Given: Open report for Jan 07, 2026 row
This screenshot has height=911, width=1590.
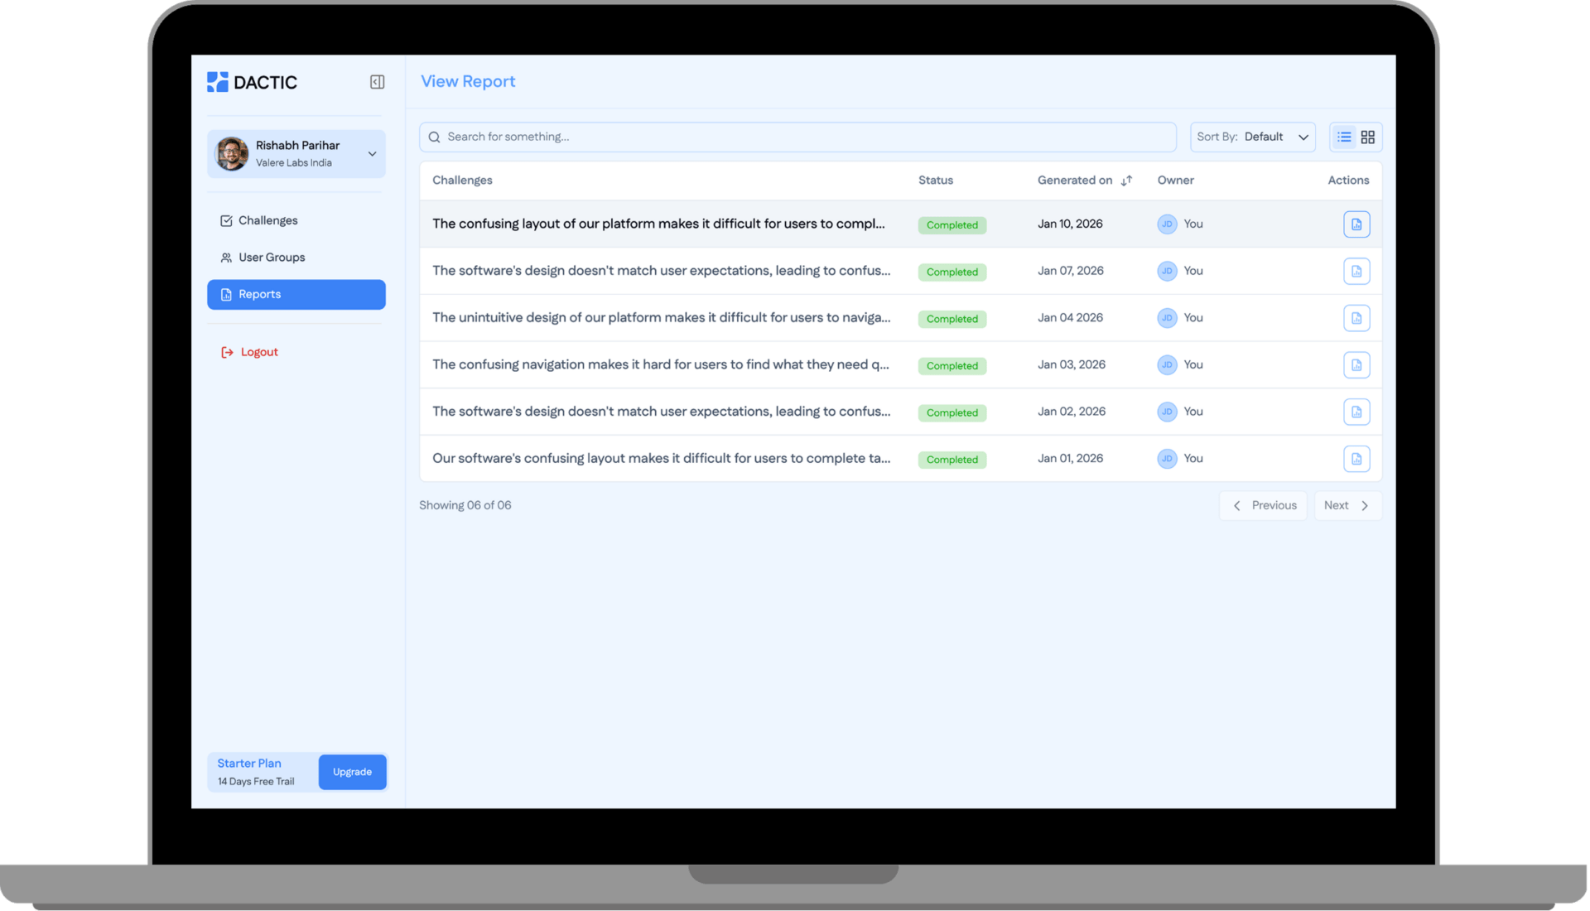Looking at the screenshot, I should click(1356, 272).
